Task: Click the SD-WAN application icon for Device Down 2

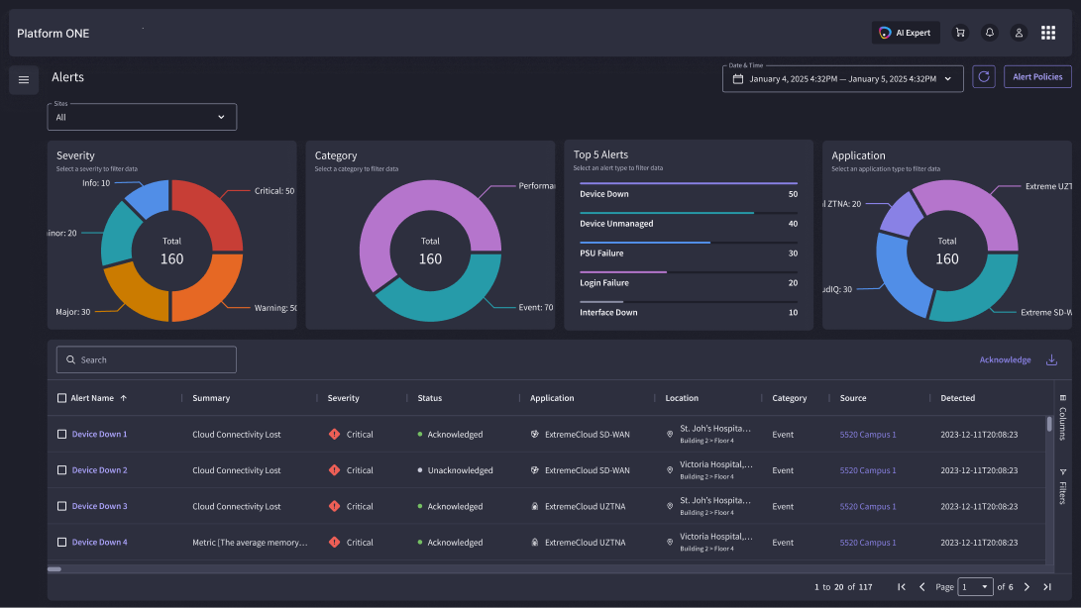Action: 534,470
